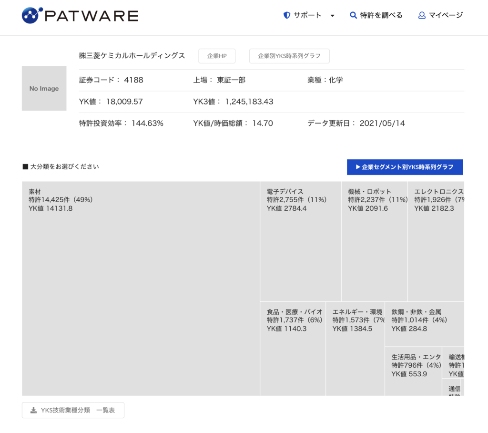Select the 生活用品・エンタ treemap segment

point(413,371)
